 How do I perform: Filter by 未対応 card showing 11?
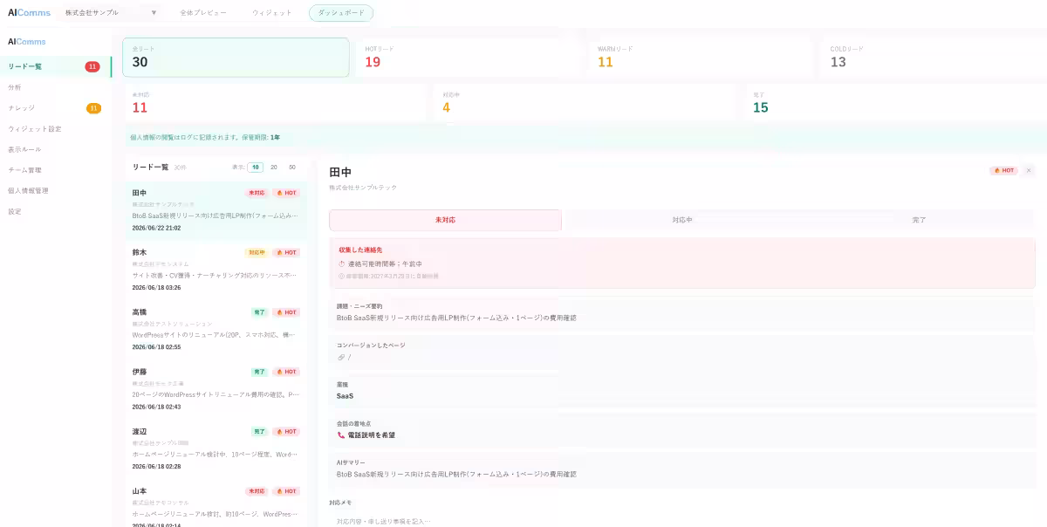(274, 103)
